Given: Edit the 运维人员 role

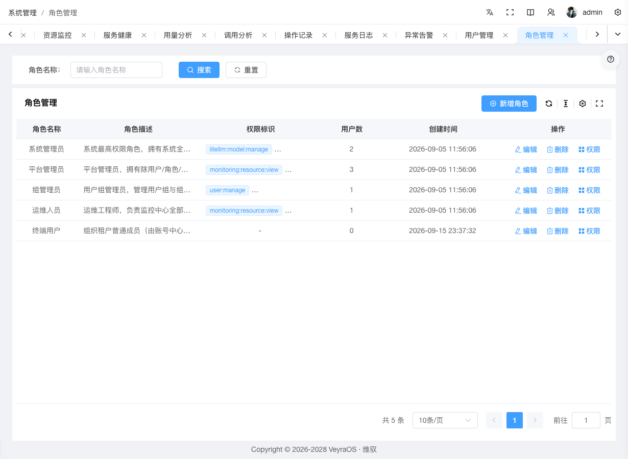Looking at the screenshot, I should point(526,211).
